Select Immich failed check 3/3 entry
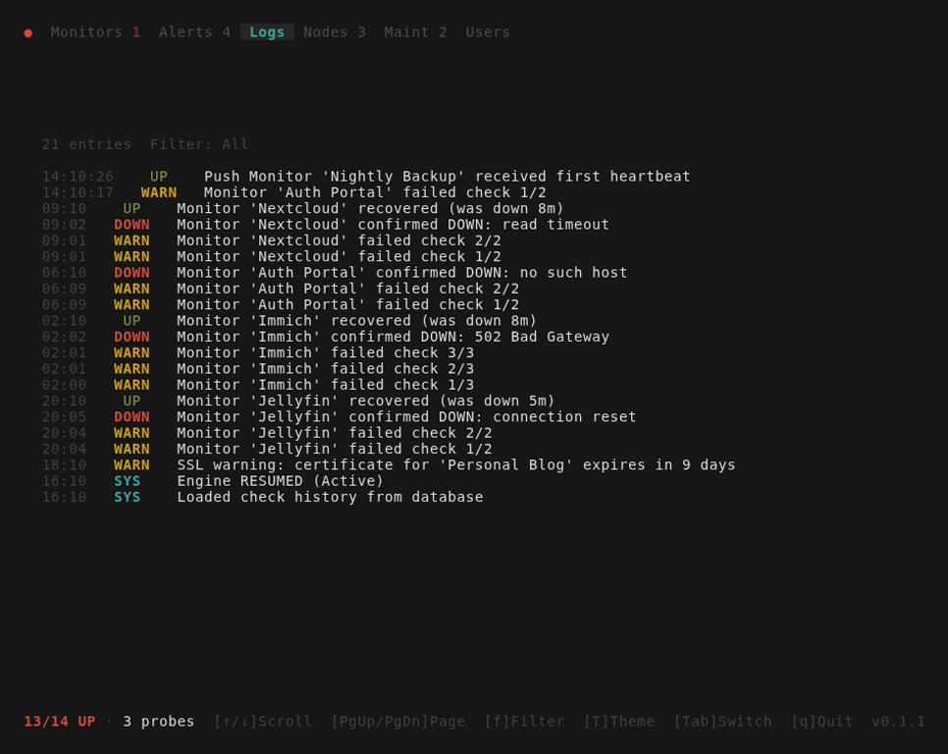 coord(258,353)
